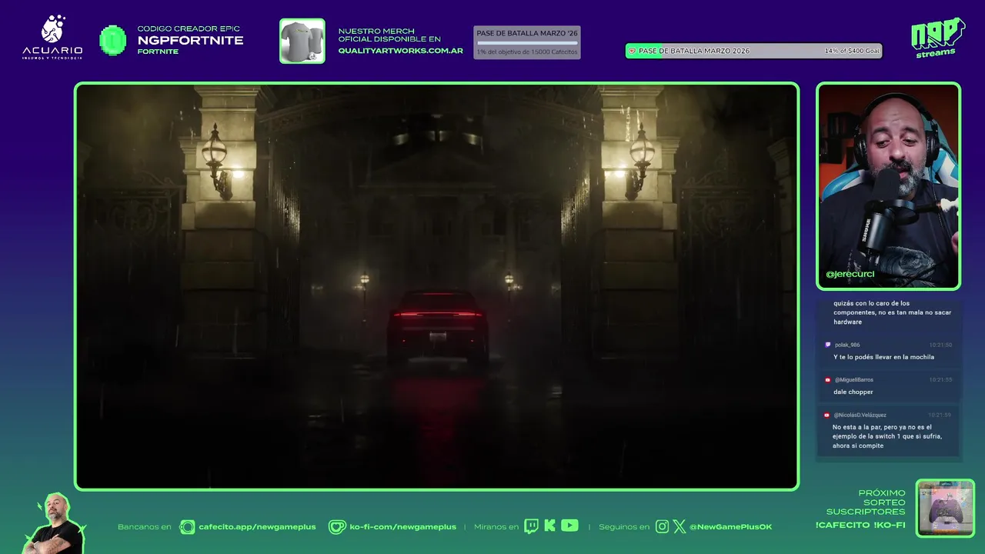Screen dimensions: 985x554
Task: Click the 'PRÓXIMO SORTEO SUSCRIPTORES' text
Action: [x=866, y=502]
